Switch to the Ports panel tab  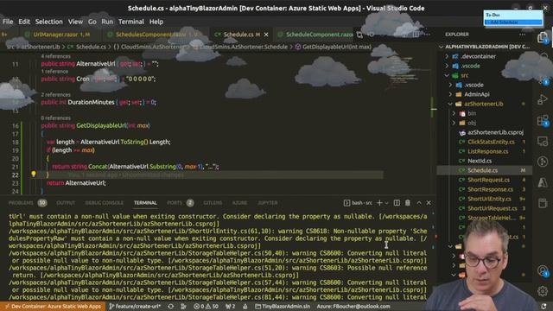(x=181, y=203)
